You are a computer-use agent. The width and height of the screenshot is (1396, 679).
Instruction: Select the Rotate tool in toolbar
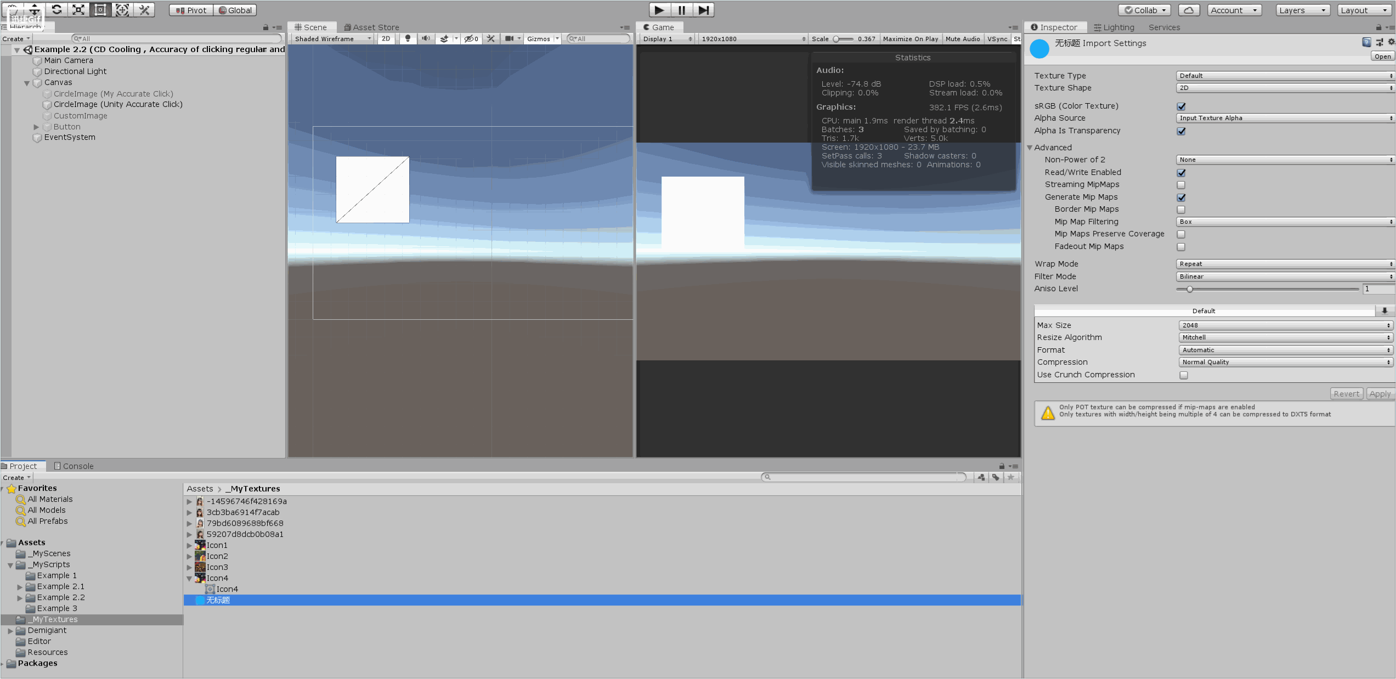coord(56,10)
